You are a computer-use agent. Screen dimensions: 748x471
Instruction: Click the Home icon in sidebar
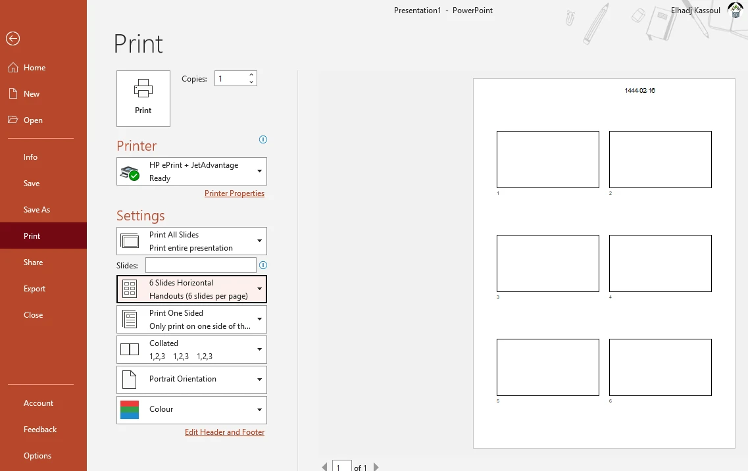coord(13,67)
